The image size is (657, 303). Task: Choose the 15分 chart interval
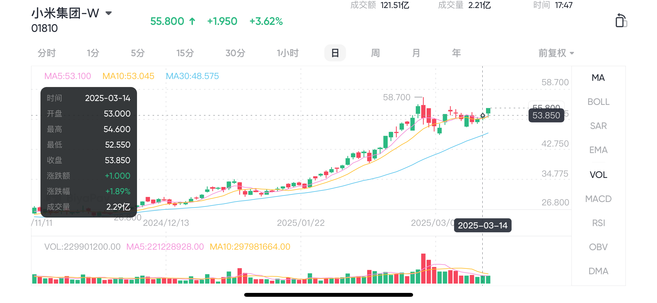point(185,53)
